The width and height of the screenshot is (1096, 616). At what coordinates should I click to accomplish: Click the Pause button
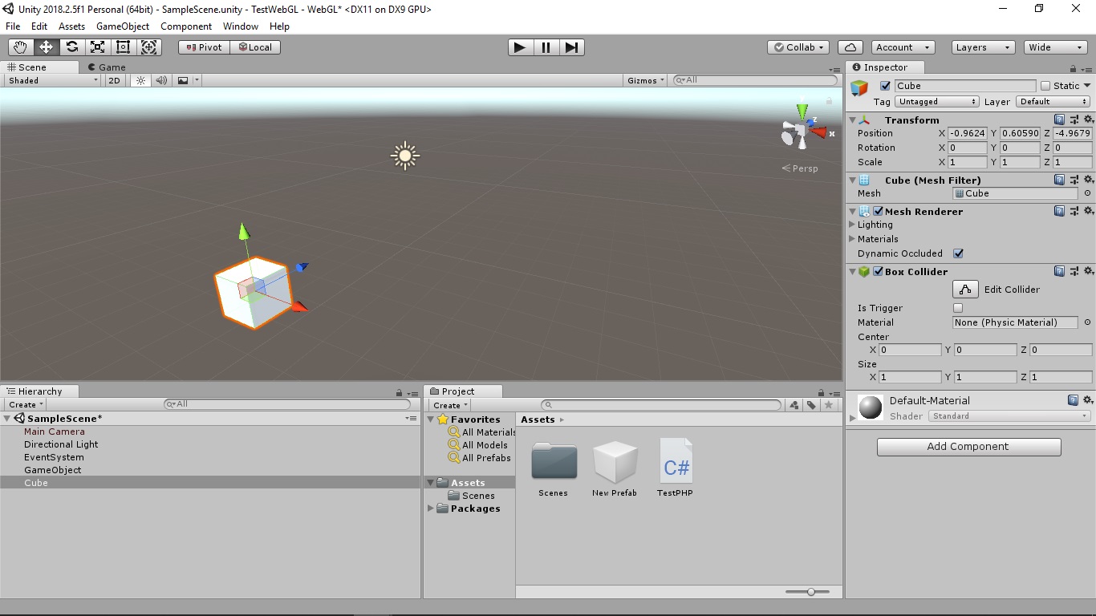point(546,47)
